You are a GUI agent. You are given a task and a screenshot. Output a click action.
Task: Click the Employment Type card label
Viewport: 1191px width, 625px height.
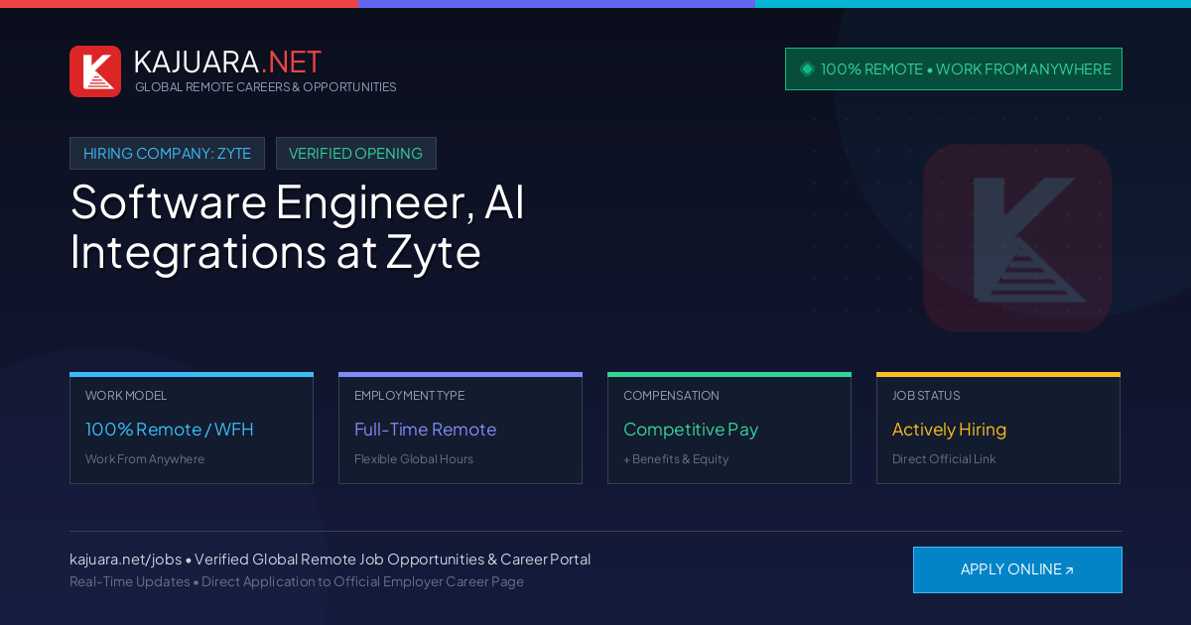[409, 396]
